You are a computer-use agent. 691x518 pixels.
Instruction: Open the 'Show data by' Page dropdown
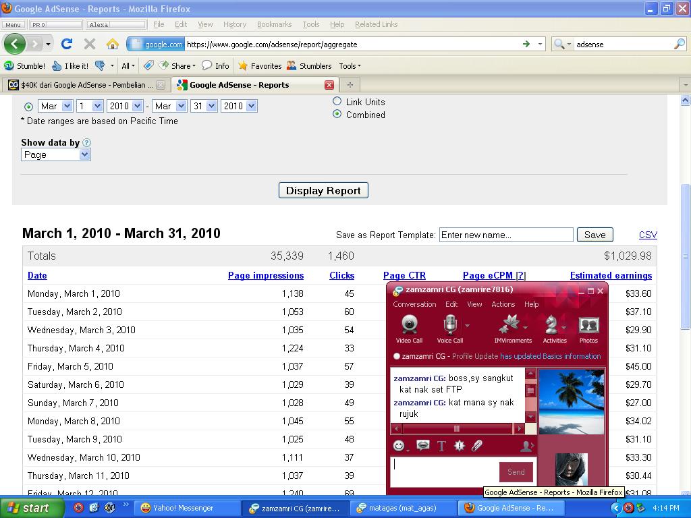pos(56,154)
